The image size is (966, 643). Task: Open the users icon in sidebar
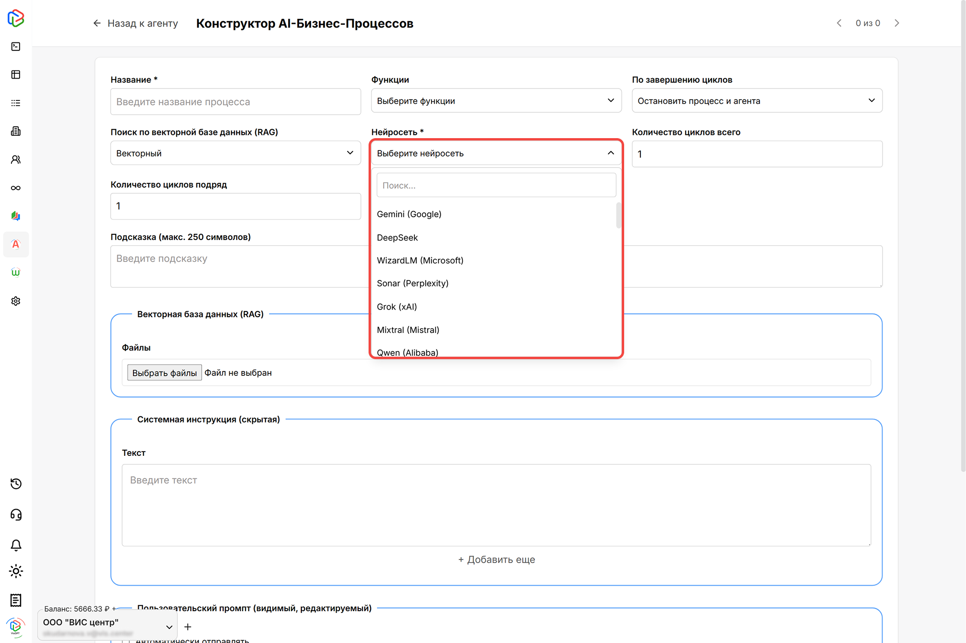(x=16, y=160)
